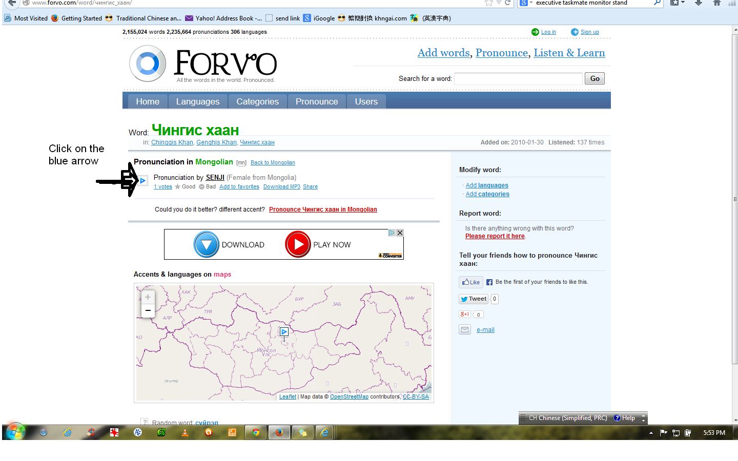This screenshot has width=738, height=461.
Task: Open the SENJI user profile link
Action: 215,178
